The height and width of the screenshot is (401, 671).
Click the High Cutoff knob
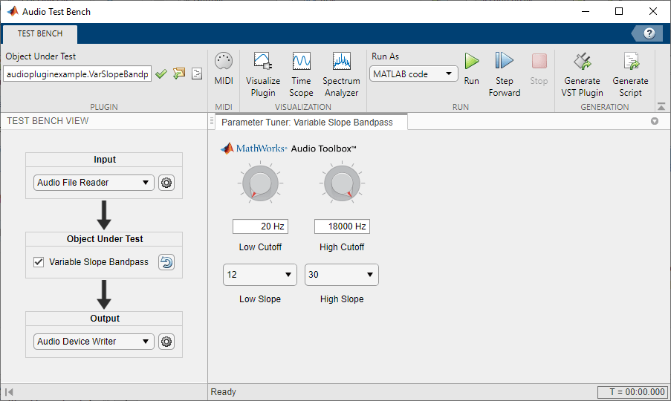click(x=342, y=184)
